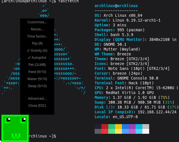The image size is (179, 142).
Task: Click Sleep (9/10) entry
Action: [37, 86]
